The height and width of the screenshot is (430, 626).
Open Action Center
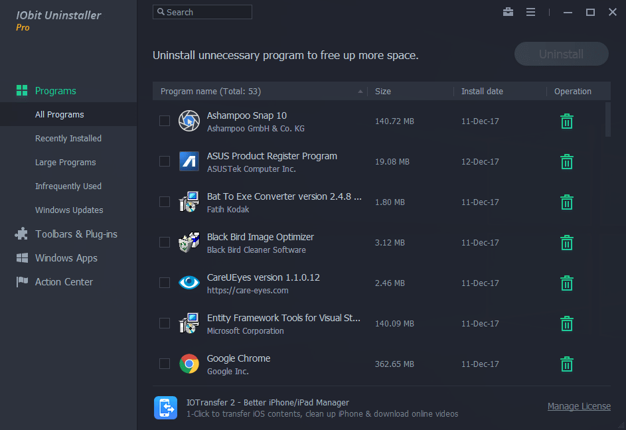tap(64, 282)
